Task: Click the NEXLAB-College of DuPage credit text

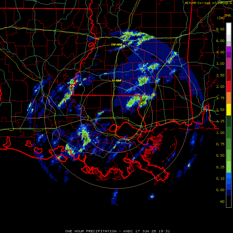Action: [x=209, y=3]
